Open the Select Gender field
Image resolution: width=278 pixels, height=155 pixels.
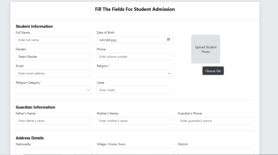[x=54, y=57]
